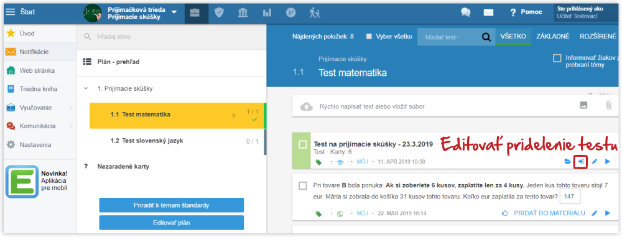The height and width of the screenshot is (237, 622).
Task: Open the A+ grades badge icon
Action: 290,12
